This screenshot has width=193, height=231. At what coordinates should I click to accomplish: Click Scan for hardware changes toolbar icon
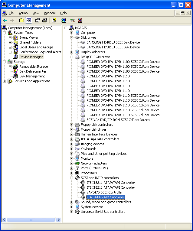pos(64,20)
